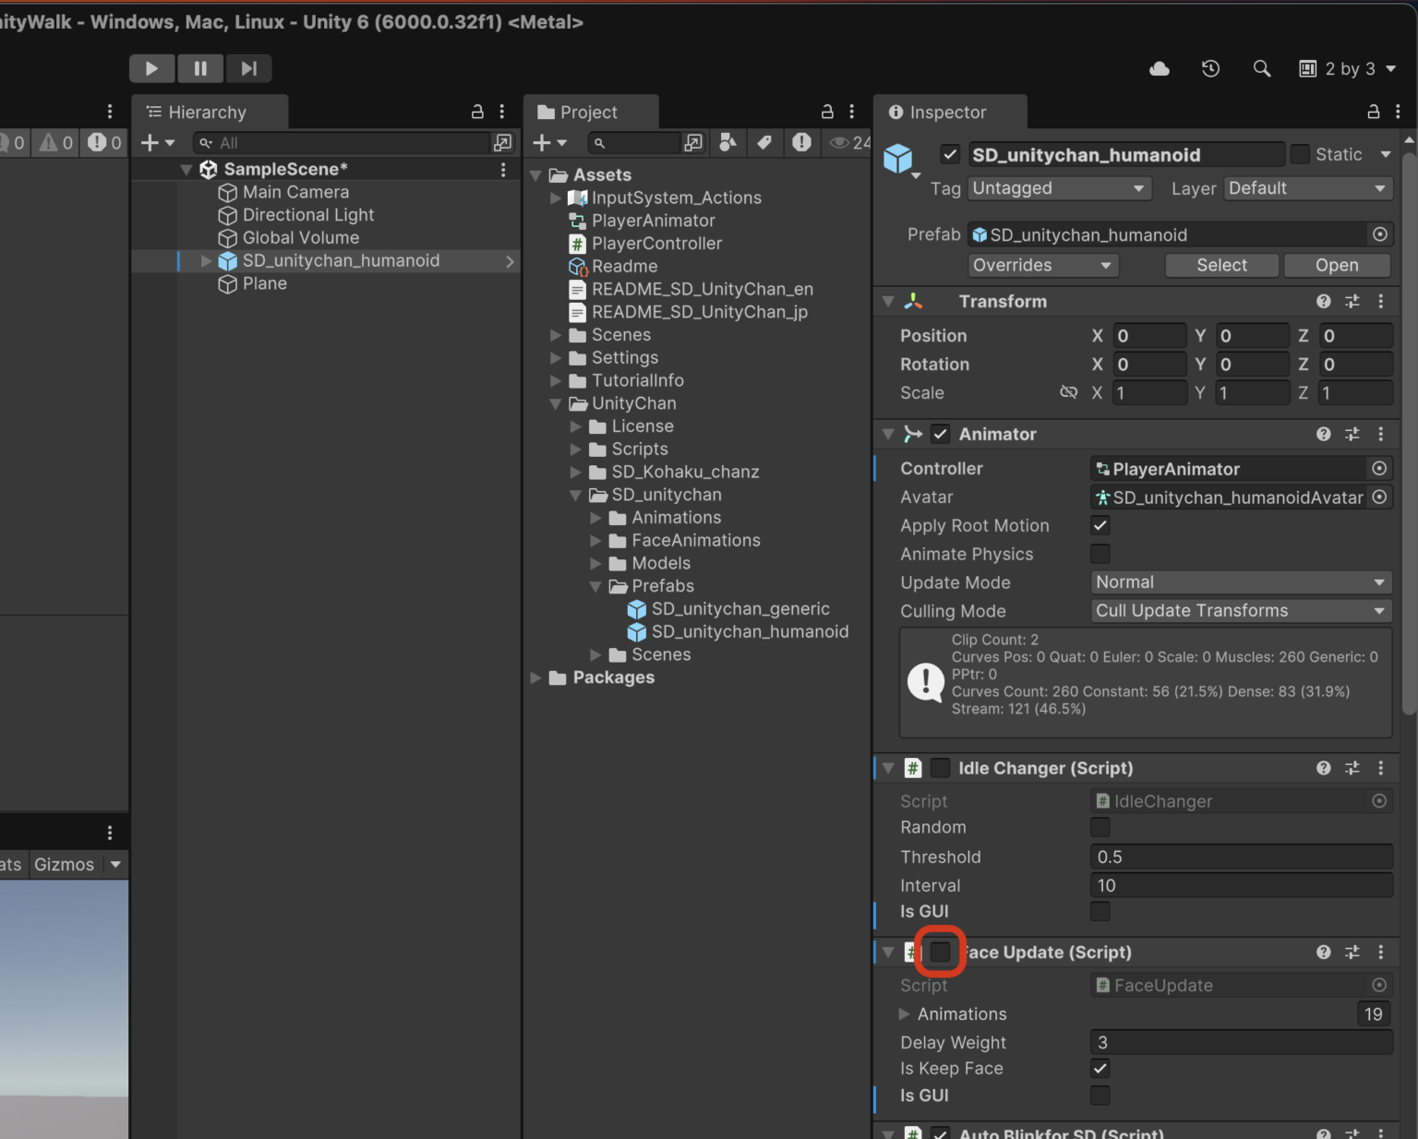
Task: Open the Undo History icon
Action: click(1210, 69)
